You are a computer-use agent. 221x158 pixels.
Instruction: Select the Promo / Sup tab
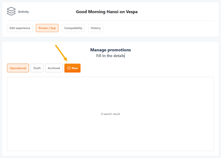[x=47, y=28]
